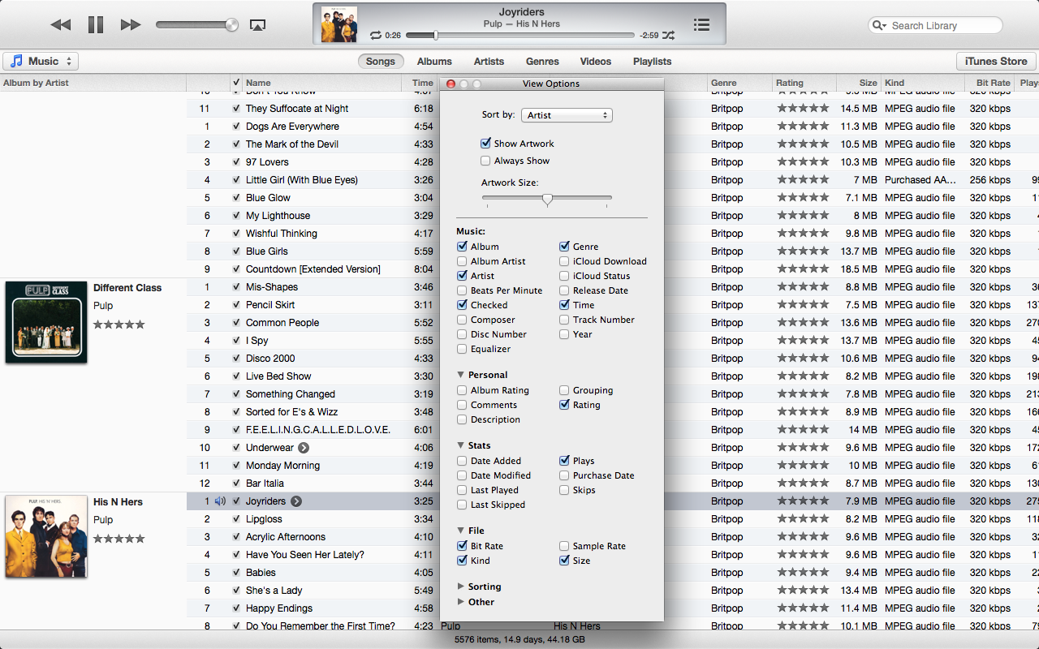The height and width of the screenshot is (649, 1039).
Task: Sort by the Rating column header
Action: coord(804,83)
